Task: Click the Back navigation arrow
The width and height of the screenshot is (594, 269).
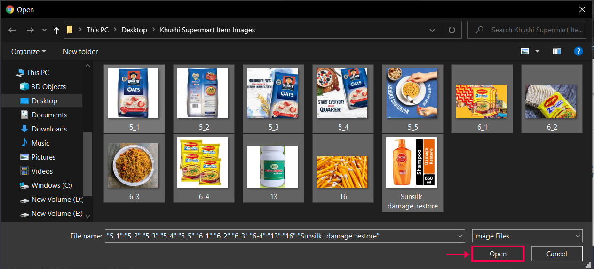Action: 12,30
